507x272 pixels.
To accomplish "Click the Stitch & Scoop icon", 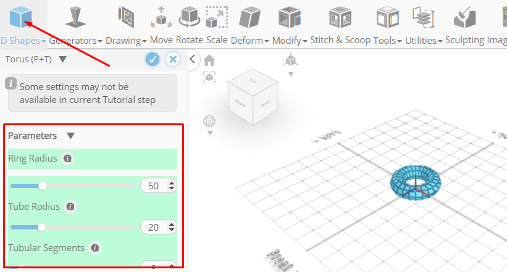I will pyautogui.click(x=340, y=17).
